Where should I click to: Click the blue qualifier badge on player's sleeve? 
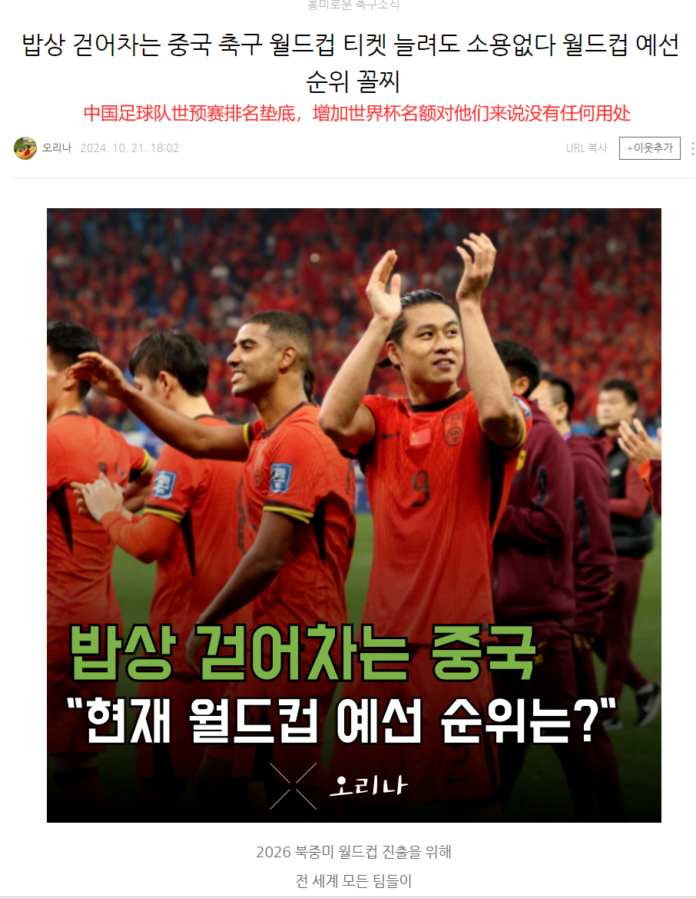coord(280,478)
